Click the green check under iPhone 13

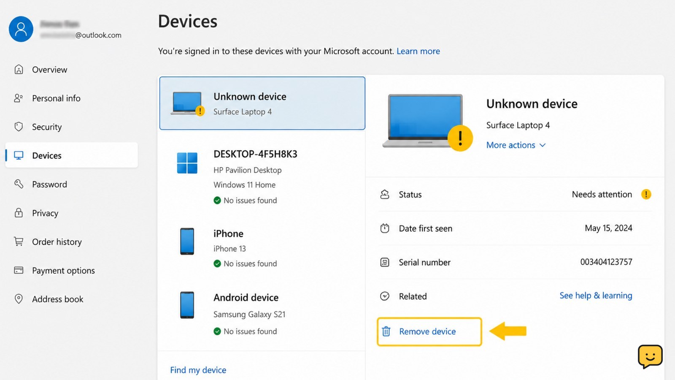click(x=217, y=263)
